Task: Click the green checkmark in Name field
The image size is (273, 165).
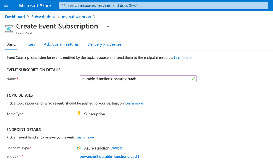Action: click(x=193, y=79)
